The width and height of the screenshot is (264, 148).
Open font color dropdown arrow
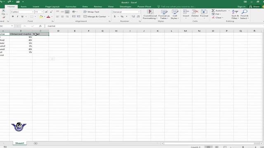52,16
